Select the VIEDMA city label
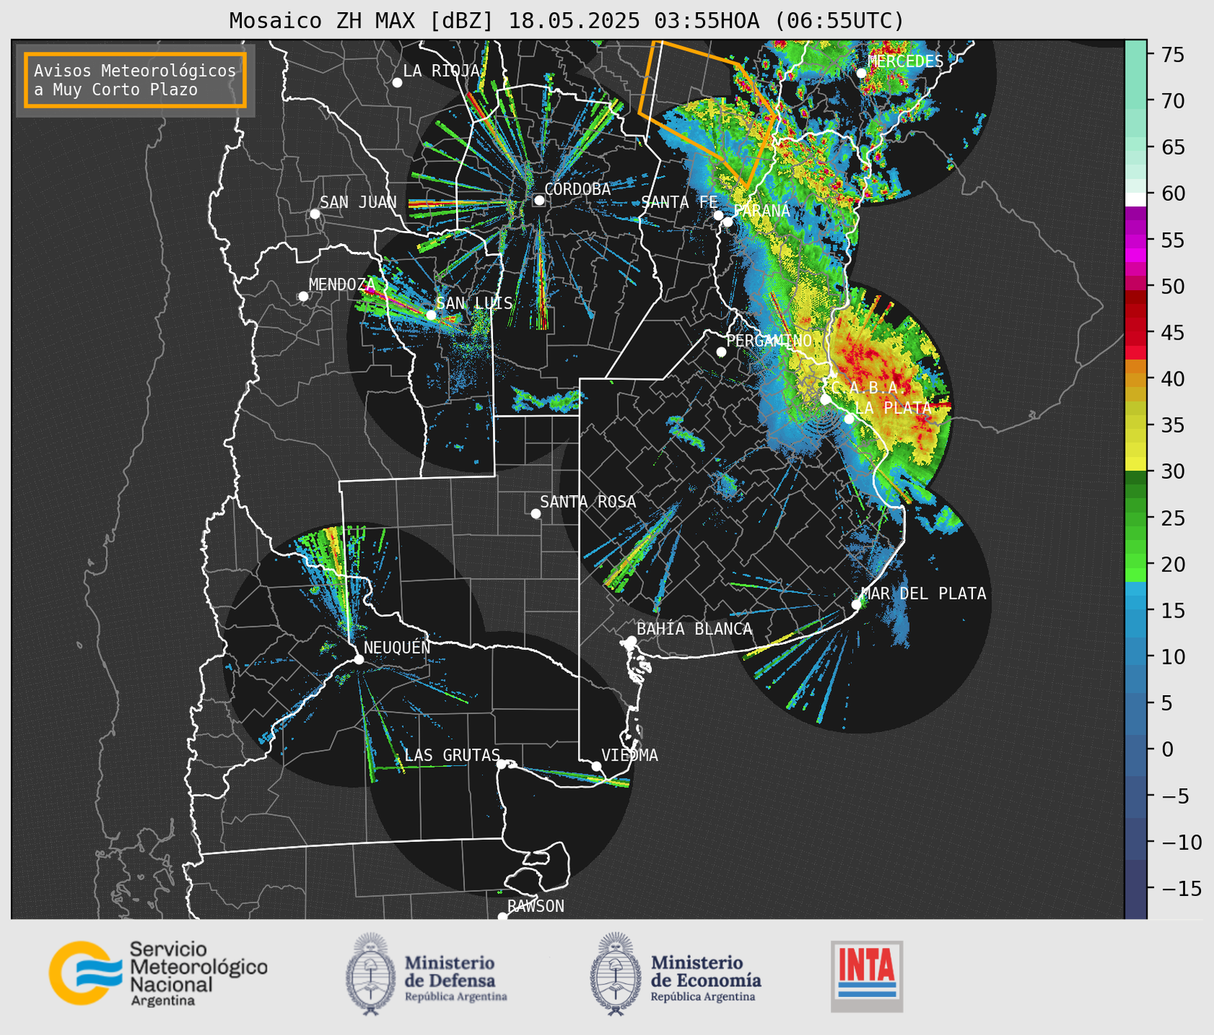This screenshot has height=1035, width=1214. click(x=630, y=756)
